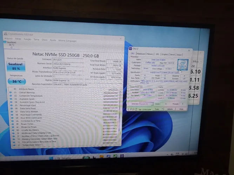Click the status dot for Temperature Sensor 1
Image resolution: width=234 pixels, height=175 pixels.
[x=14, y=145]
